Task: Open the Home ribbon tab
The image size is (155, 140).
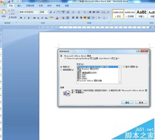Action: click(x=11, y=6)
